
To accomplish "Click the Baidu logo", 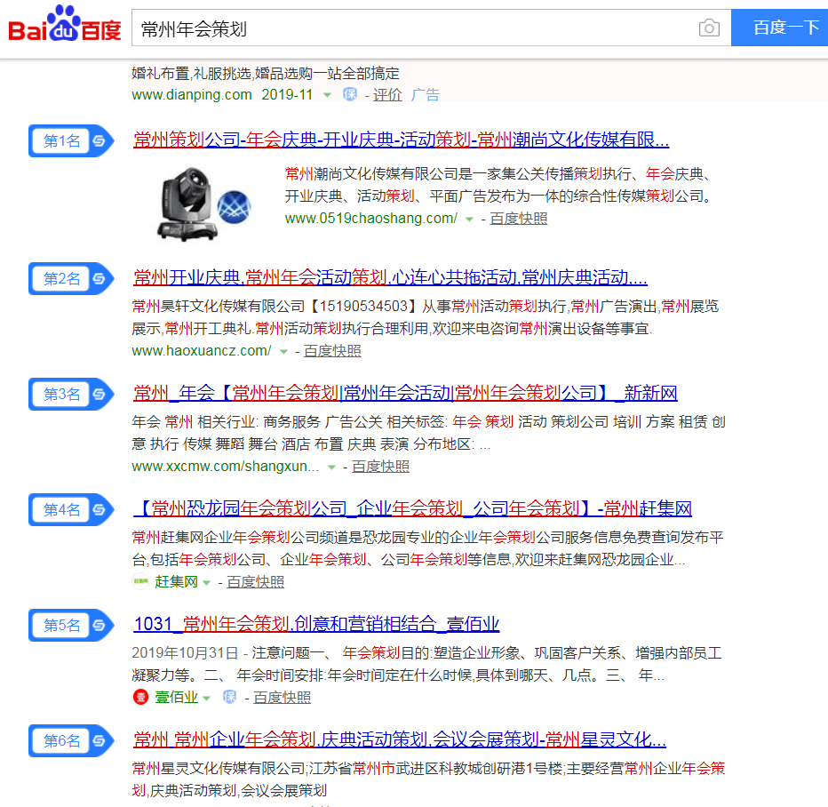I will 64,28.
